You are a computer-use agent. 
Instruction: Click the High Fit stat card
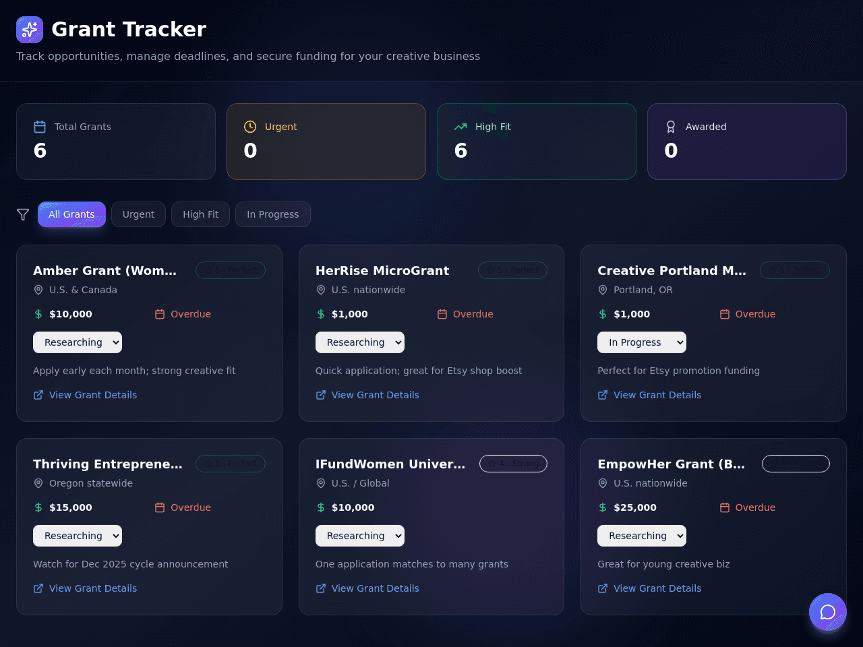537,142
